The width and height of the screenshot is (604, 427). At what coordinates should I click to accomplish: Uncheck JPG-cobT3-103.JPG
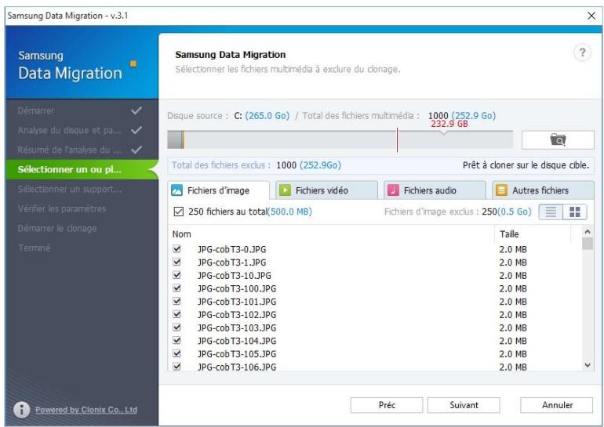click(176, 327)
